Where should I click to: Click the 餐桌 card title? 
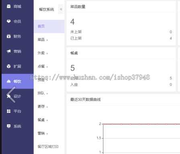pos(74,53)
